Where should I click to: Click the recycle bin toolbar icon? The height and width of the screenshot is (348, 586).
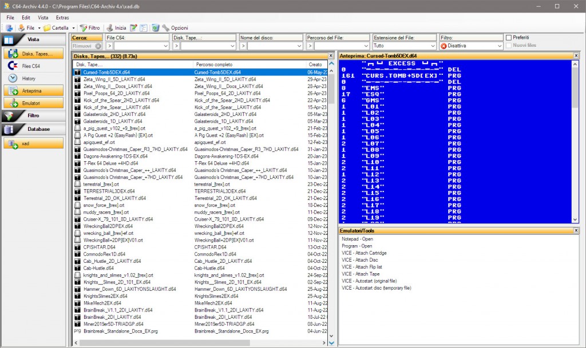pos(156,28)
